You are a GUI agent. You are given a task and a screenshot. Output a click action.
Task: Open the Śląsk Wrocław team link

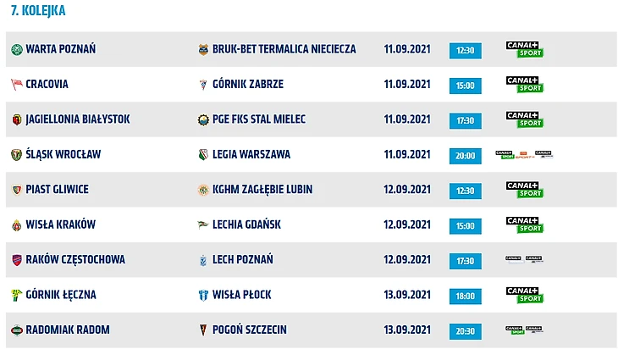(63, 155)
